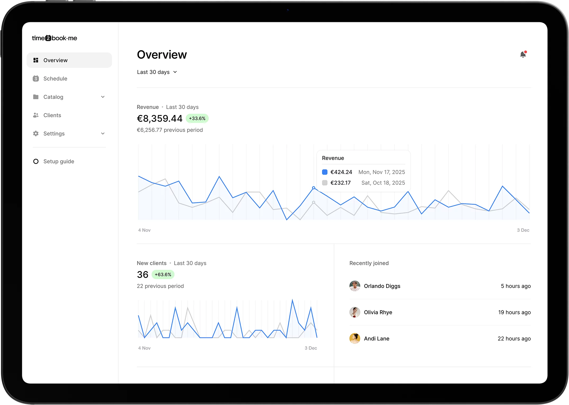Click Orlando Diggs in recently joined

(382, 286)
